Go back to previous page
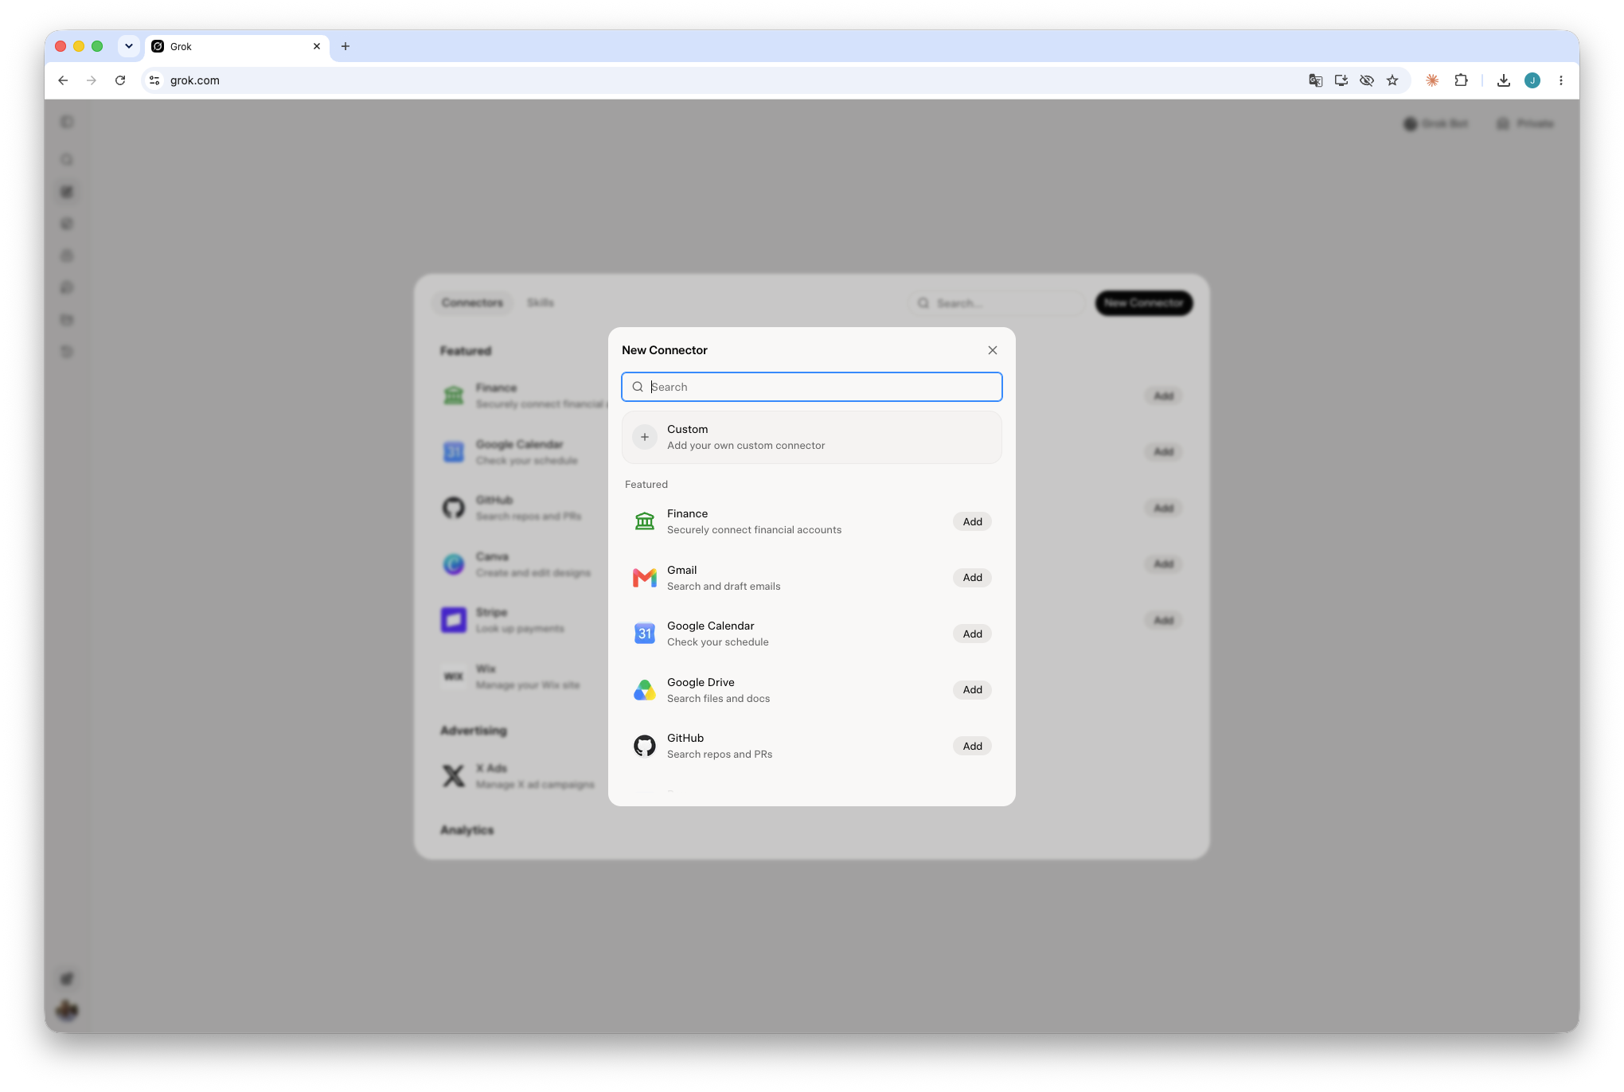Viewport: 1624px width, 1092px height. 63,80
